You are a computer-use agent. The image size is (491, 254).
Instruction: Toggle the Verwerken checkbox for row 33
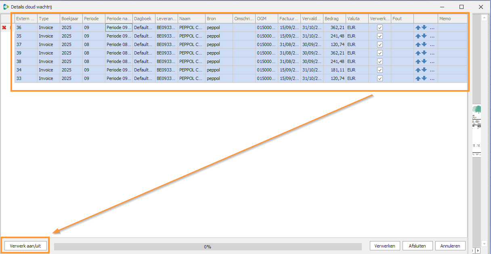380,78
